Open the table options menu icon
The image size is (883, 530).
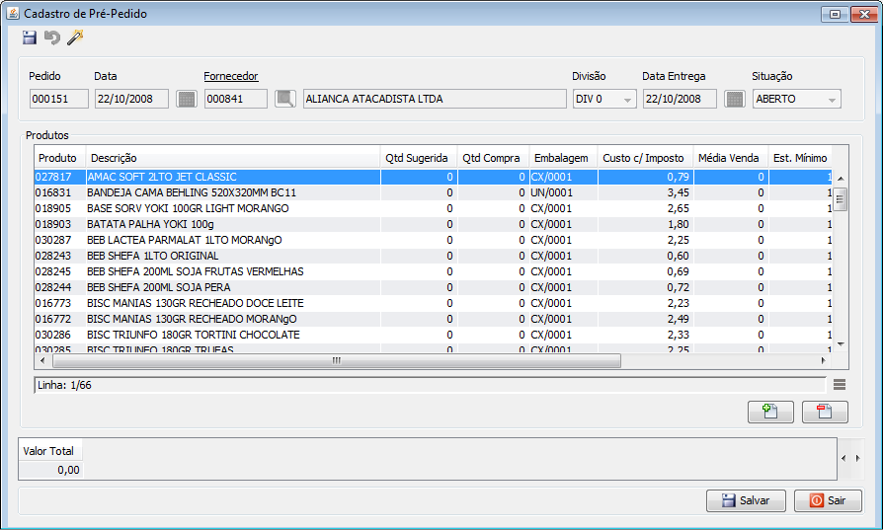pos(840,385)
